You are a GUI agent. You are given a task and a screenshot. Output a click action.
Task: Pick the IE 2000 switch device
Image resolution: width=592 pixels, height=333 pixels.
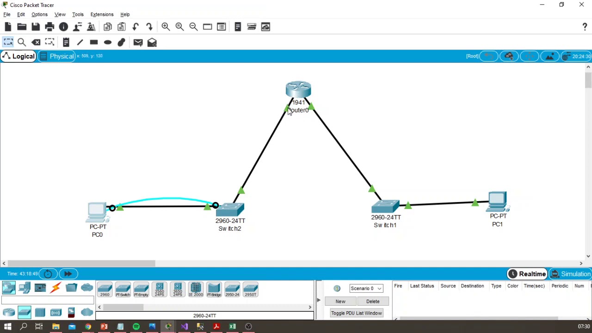point(196,289)
